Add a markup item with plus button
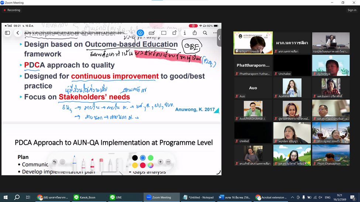The height and width of the screenshot is (202, 360). (160, 162)
